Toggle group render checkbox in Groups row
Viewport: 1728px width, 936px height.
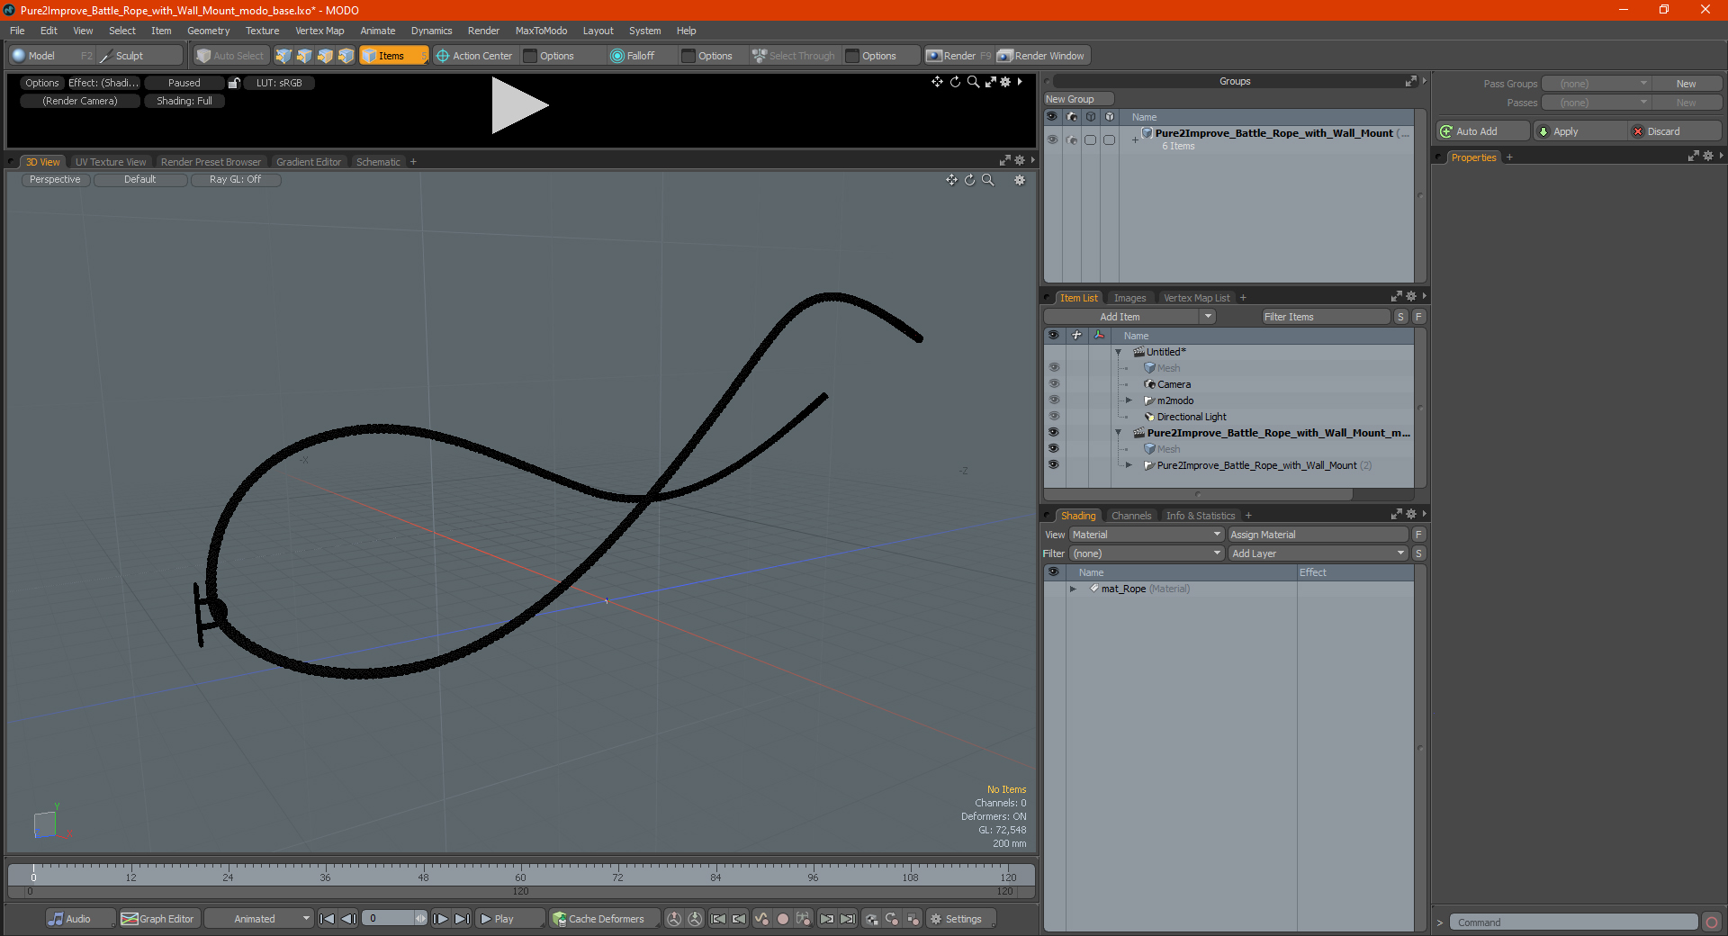tap(1071, 139)
